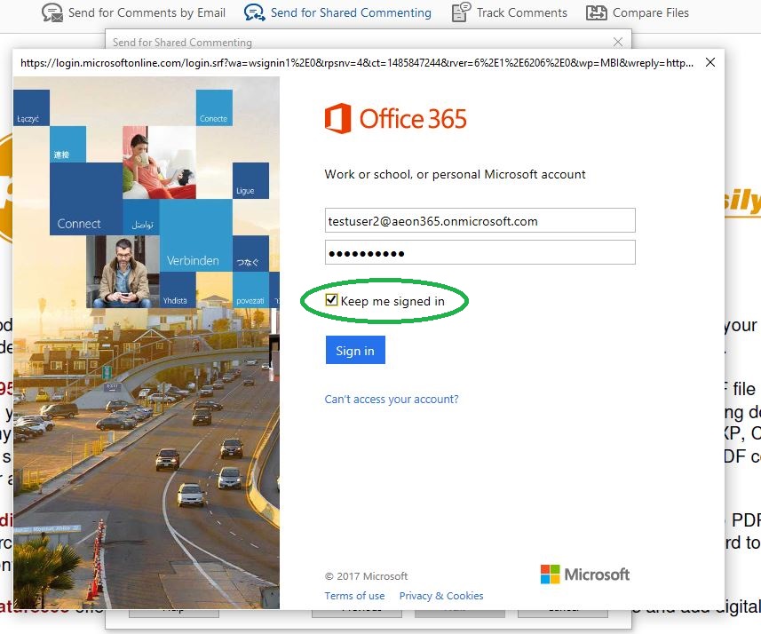Click the Send for Shared Commenting icon
Viewport: 761px width, 634px height.
tap(254, 12)
